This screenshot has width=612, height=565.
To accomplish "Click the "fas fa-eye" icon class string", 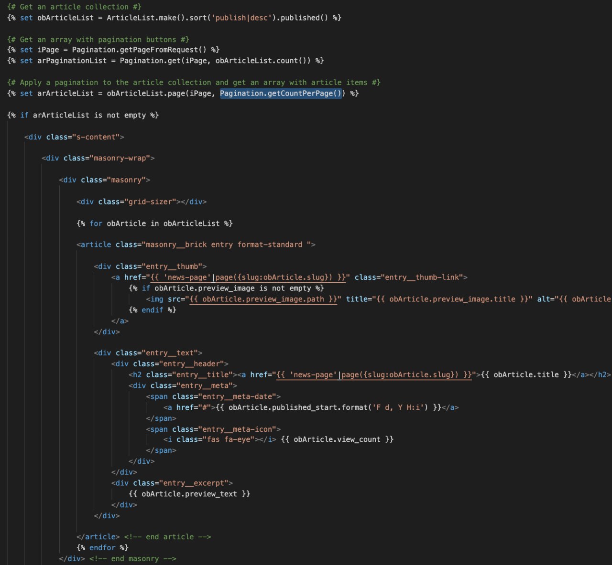I will click(x=229, y=439).
